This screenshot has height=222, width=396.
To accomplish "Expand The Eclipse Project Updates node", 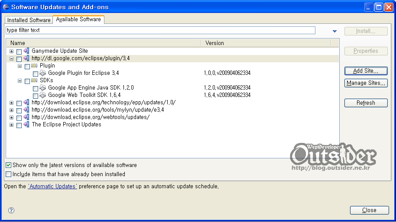I will point(11,125).
